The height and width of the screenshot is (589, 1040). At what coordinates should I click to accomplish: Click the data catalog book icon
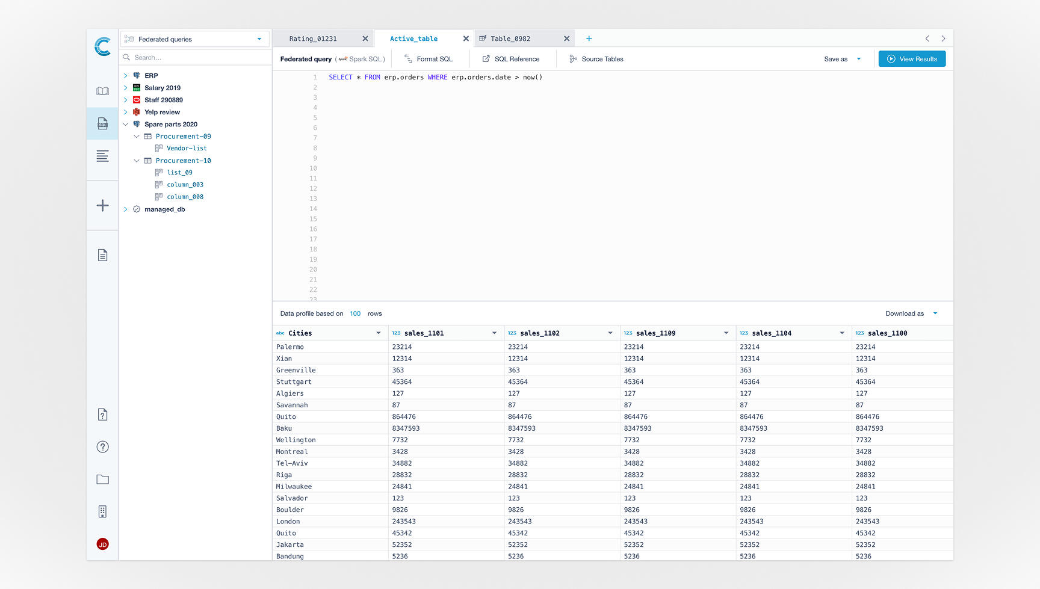102,90
